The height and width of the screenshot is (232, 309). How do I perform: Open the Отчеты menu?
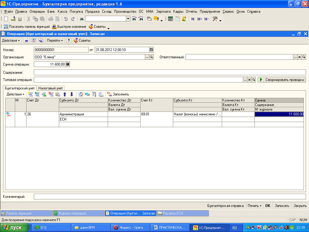click(x=192, y=11)
